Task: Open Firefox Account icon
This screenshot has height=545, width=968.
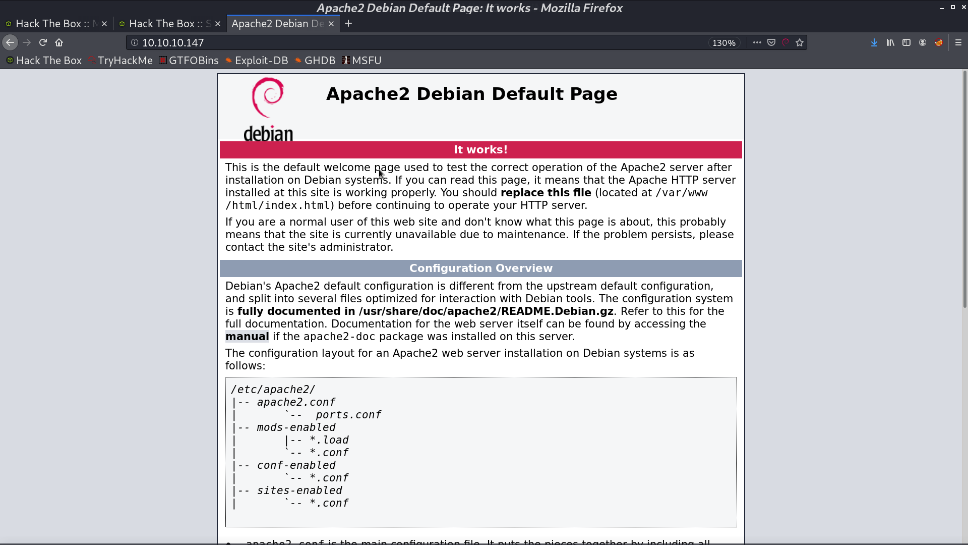Action: click(922, 43)
